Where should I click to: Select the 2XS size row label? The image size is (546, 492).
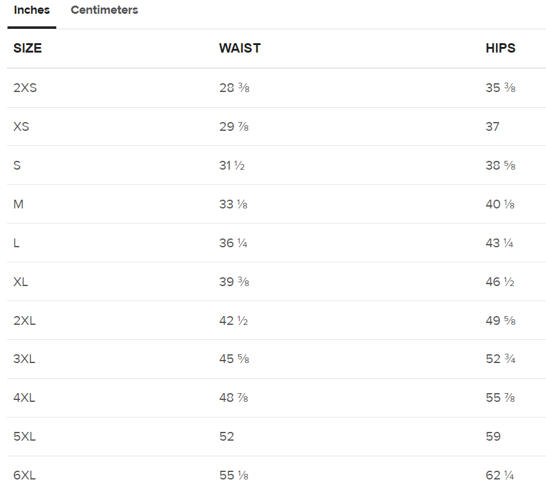click(25, 88)
